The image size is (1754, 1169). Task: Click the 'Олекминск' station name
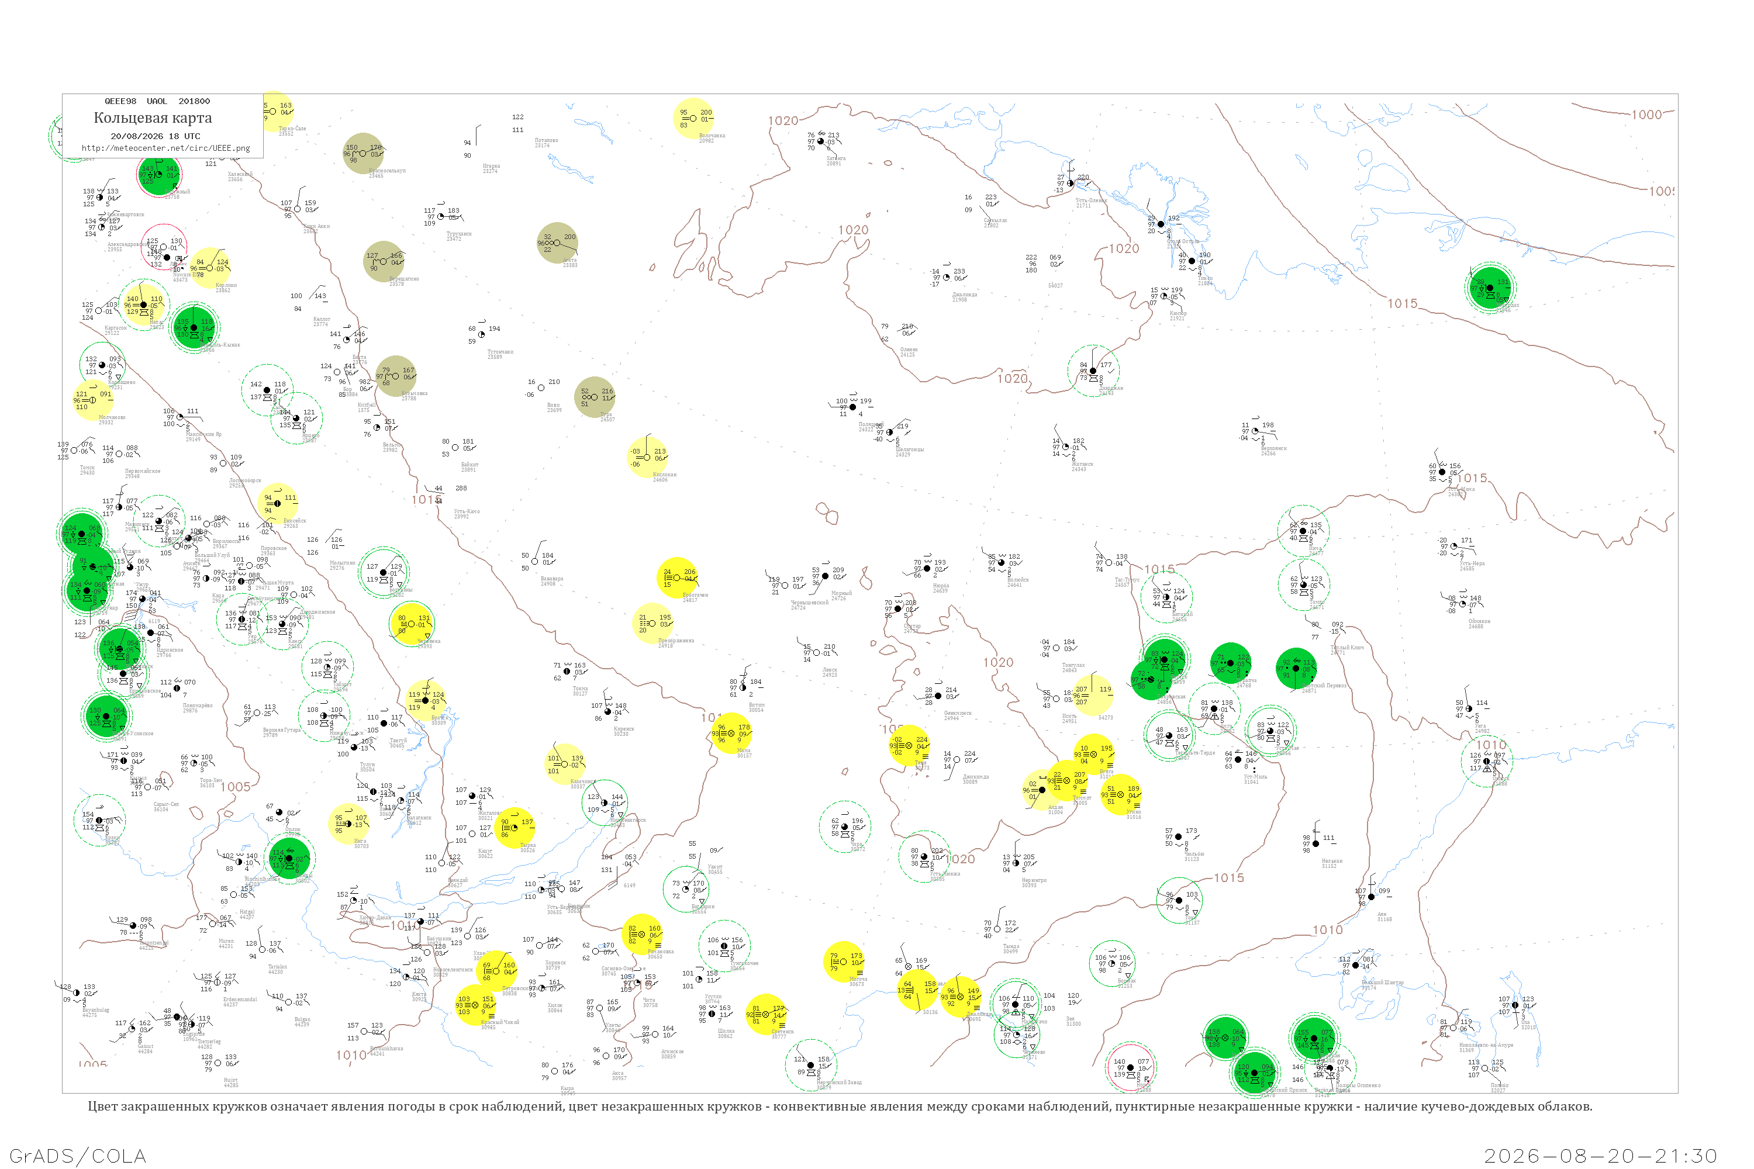(958, 714)
